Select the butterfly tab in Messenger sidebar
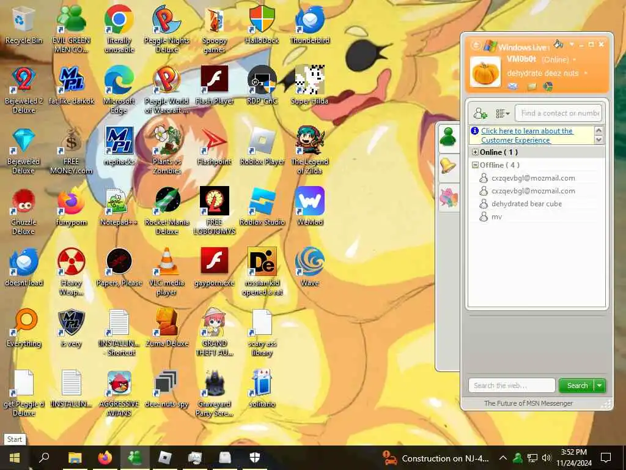This screenshot has height=470, width=626. 449,198
